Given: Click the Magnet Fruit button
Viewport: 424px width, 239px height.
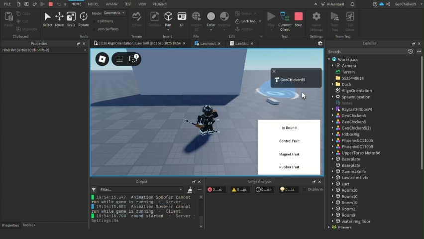Looking at the screenshot, I should [289, 154].
